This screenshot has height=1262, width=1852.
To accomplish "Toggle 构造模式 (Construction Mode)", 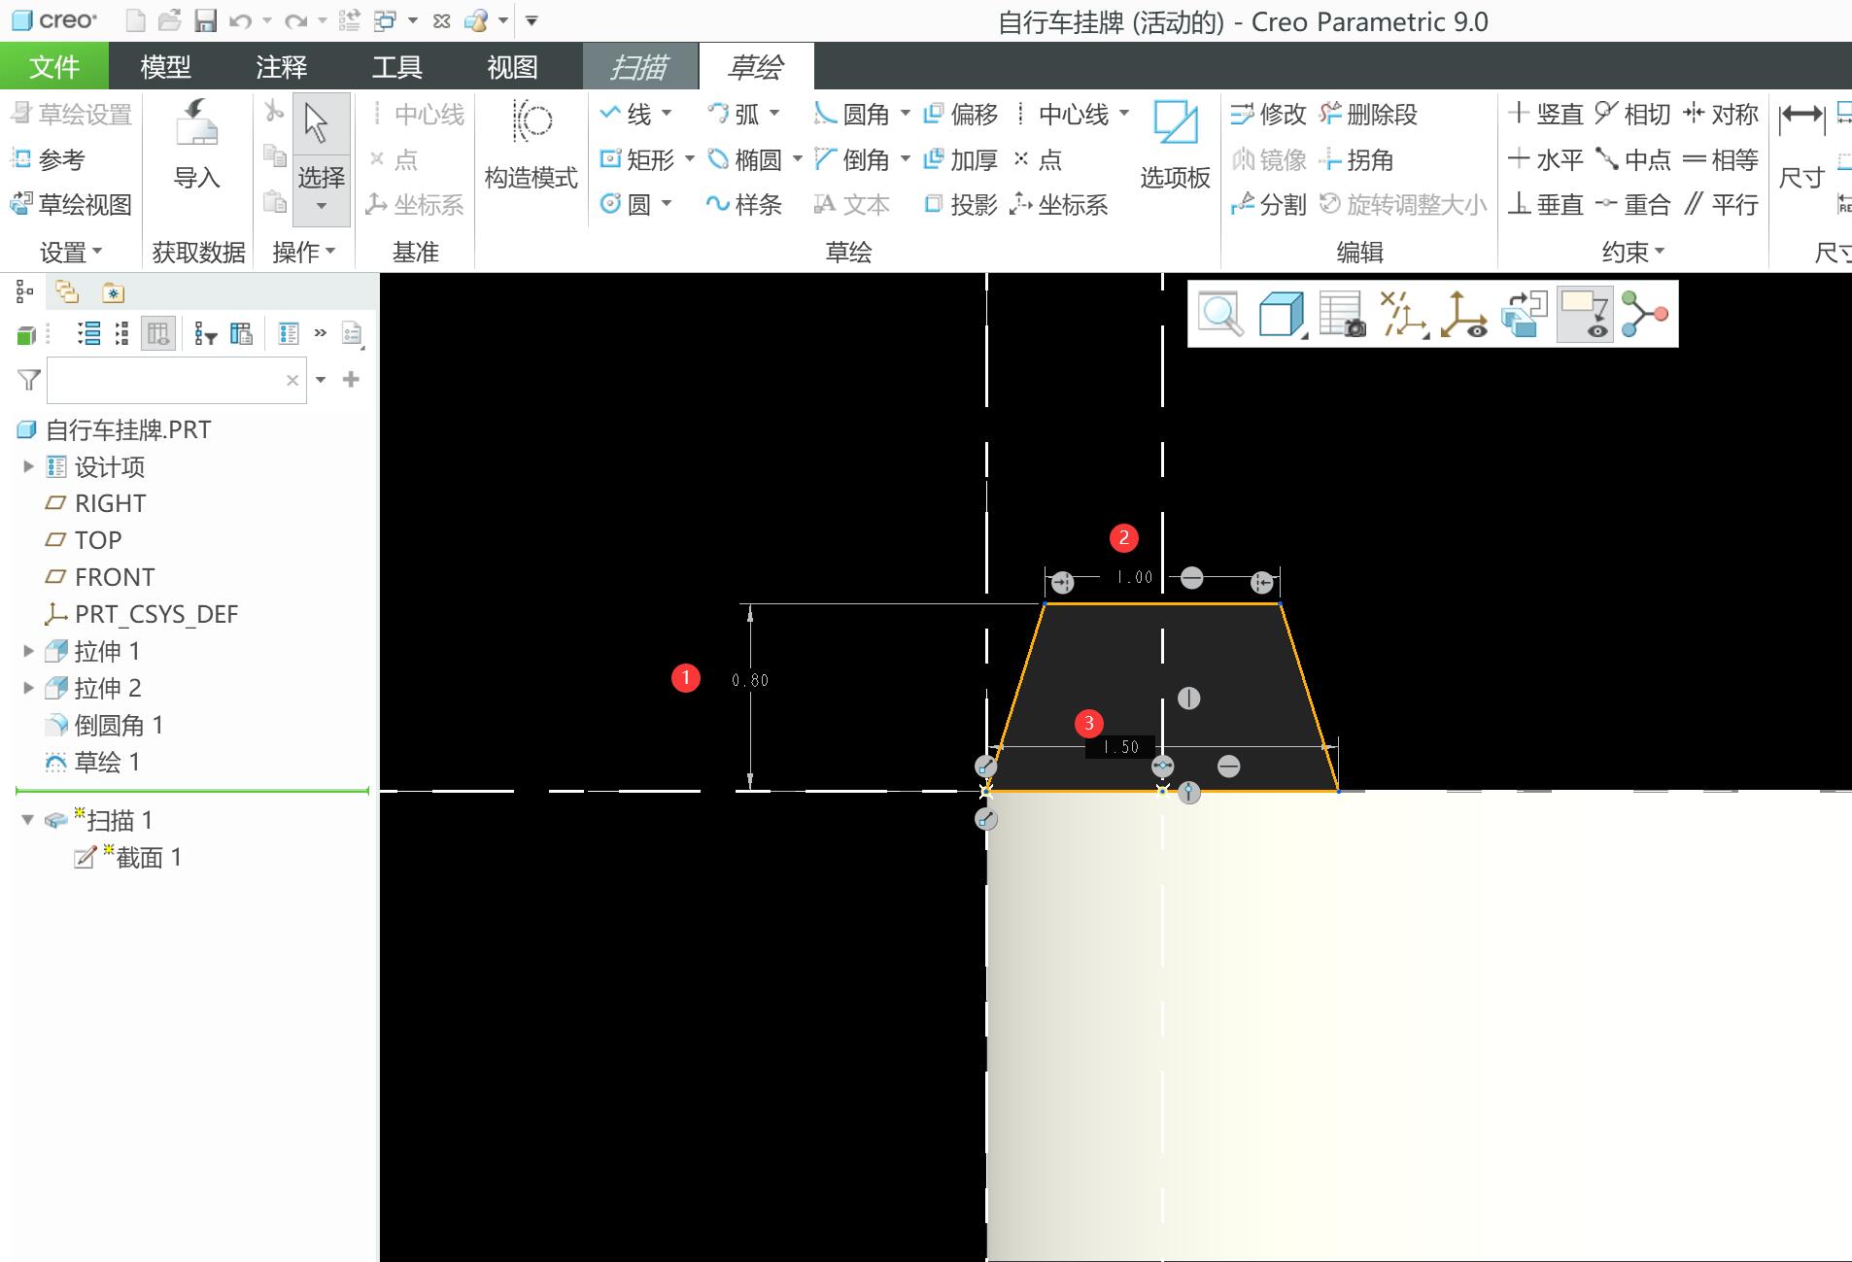I will 531,144.
